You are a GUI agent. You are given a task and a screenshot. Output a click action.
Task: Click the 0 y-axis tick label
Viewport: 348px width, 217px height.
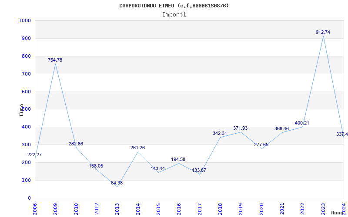click(29, 198)
